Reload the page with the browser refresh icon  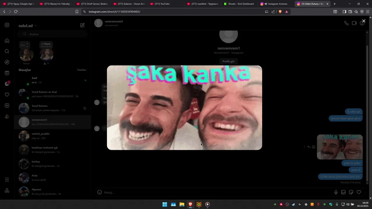(x=16, y=12)
